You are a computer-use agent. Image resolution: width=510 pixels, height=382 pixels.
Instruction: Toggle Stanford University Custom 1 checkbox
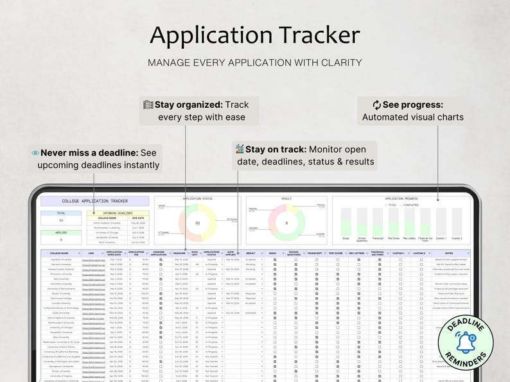[x=400, y=259]
